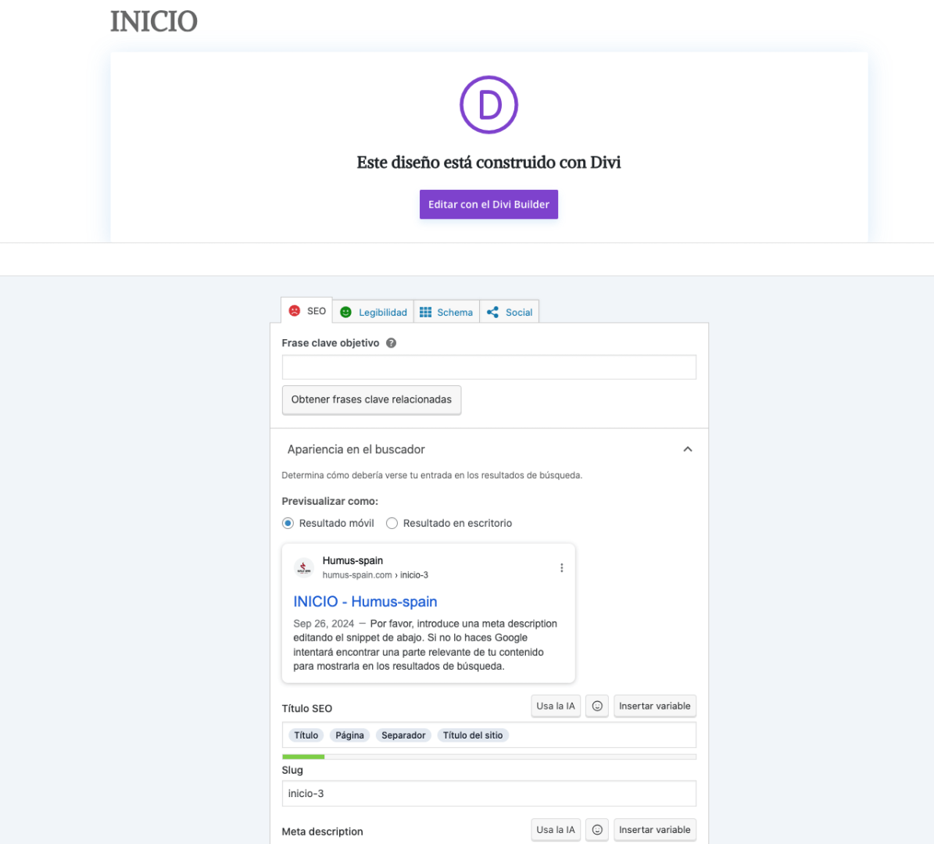This screenshot has height=844, width=934.
Task: Click Usa la IA for Título SEO
Action: pyautogui.click(x=555, y=706)
